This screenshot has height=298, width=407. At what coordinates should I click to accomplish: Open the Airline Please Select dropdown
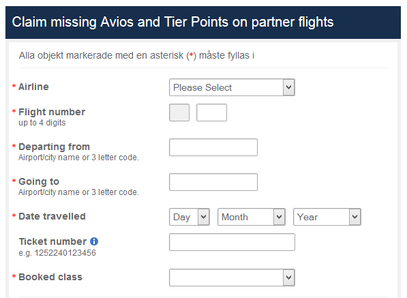232,87
